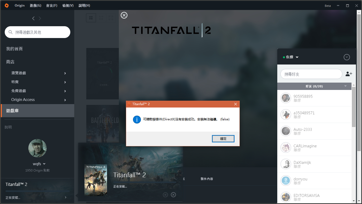The width and height of the screenshot is (362, 204).
Task: Focus the 搜尋好友 friend search field
Action: point(311,74)
